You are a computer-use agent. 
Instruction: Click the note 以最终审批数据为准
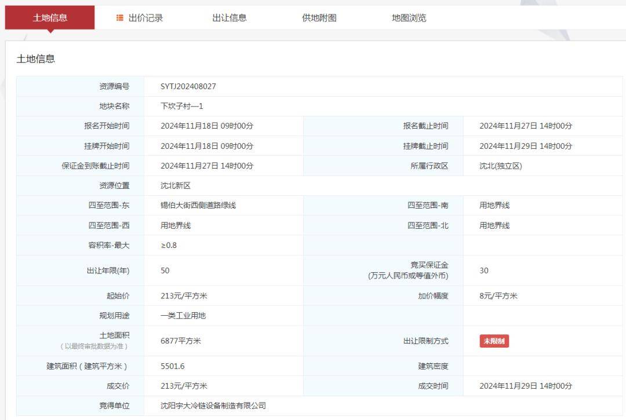[94, 346]
